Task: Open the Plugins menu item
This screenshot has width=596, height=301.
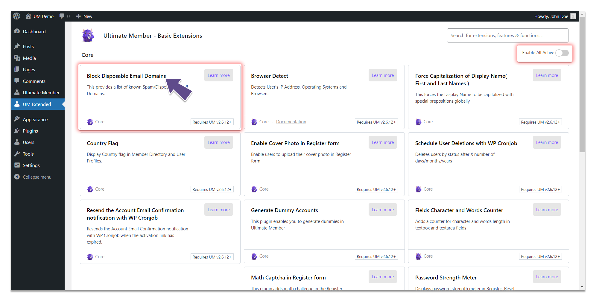Action: 38,131
